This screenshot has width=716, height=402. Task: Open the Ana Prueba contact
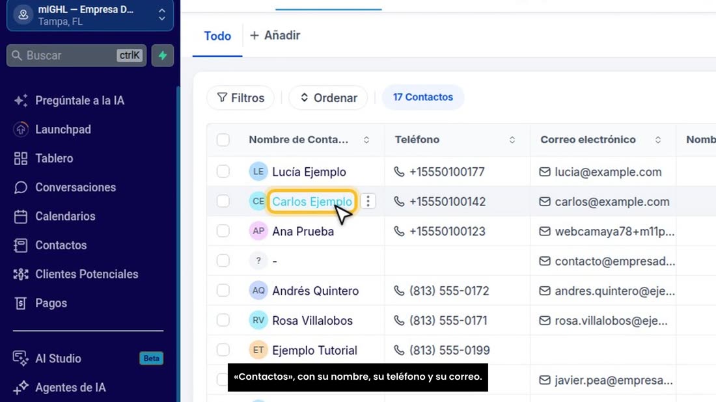pyautogui.click(x=303, y=232)
